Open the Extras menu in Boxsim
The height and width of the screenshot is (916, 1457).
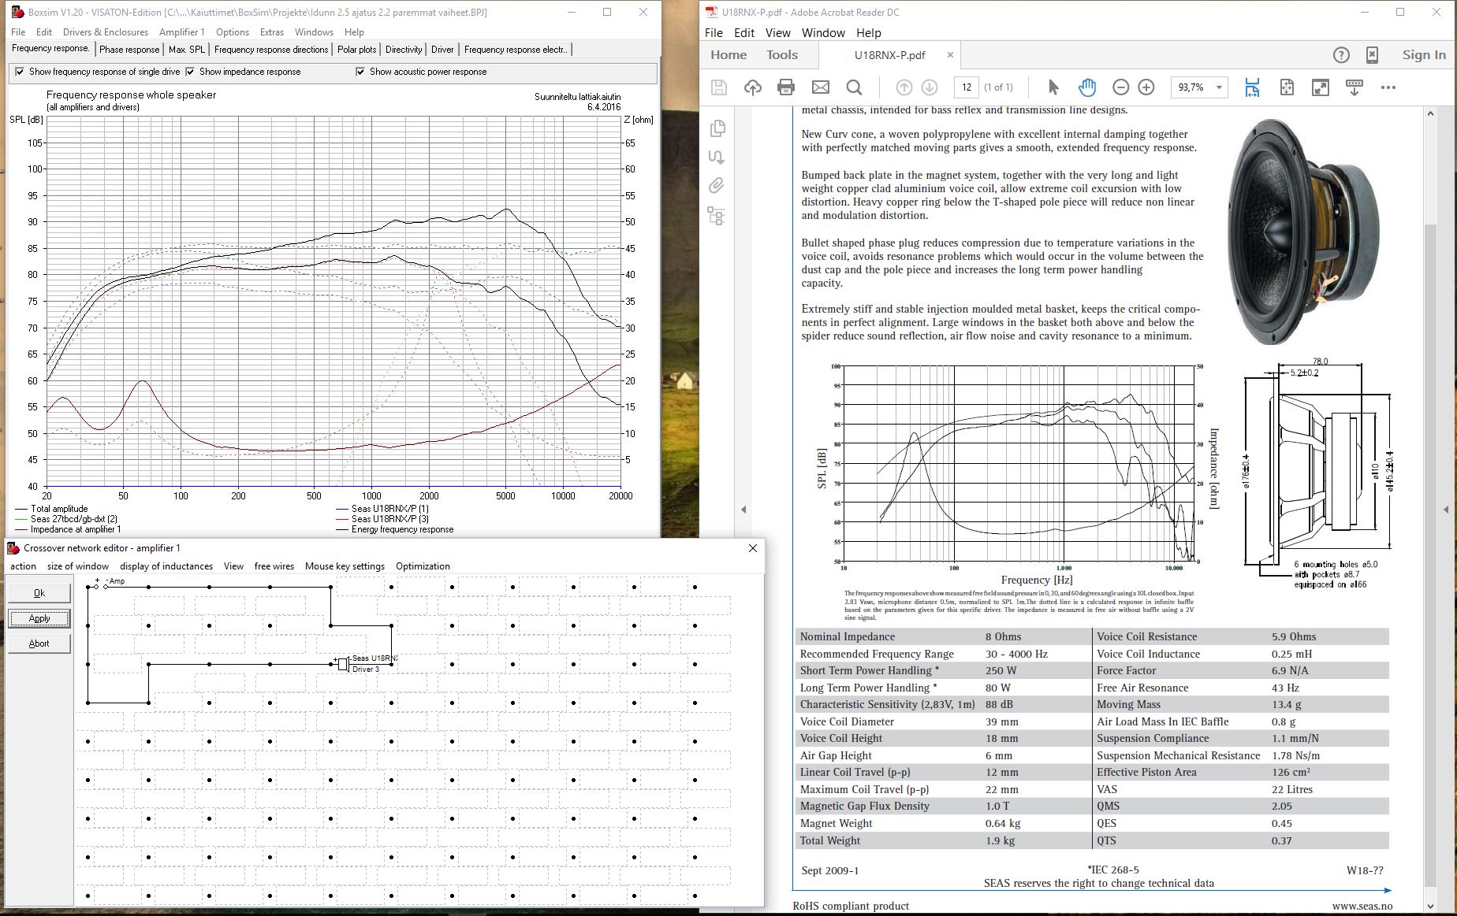[x=272, y=32]
